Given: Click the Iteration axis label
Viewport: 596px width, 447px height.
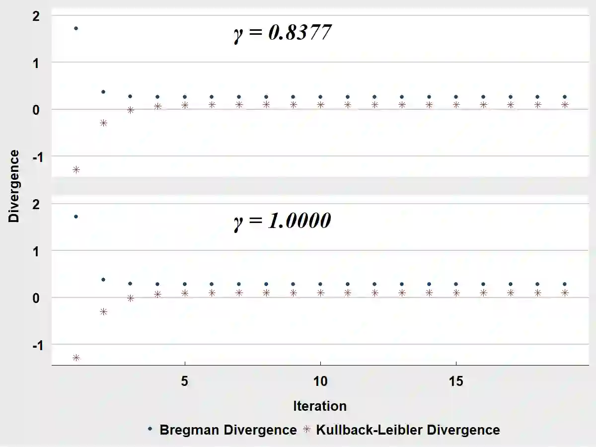Looking at the screenshot, I should [320, 406].
